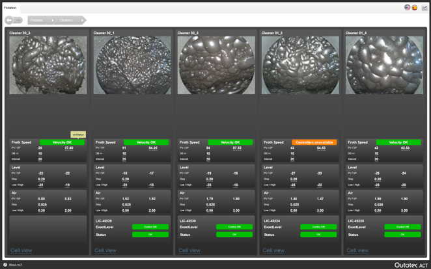431x269 pixels.
Task: Open Cell view for Cleaner 02_3
Action: click(x=189, y=250)
